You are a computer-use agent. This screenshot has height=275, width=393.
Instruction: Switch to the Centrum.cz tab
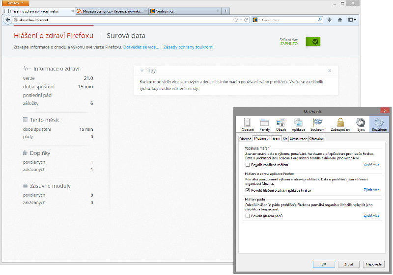[x=185, y=11]
